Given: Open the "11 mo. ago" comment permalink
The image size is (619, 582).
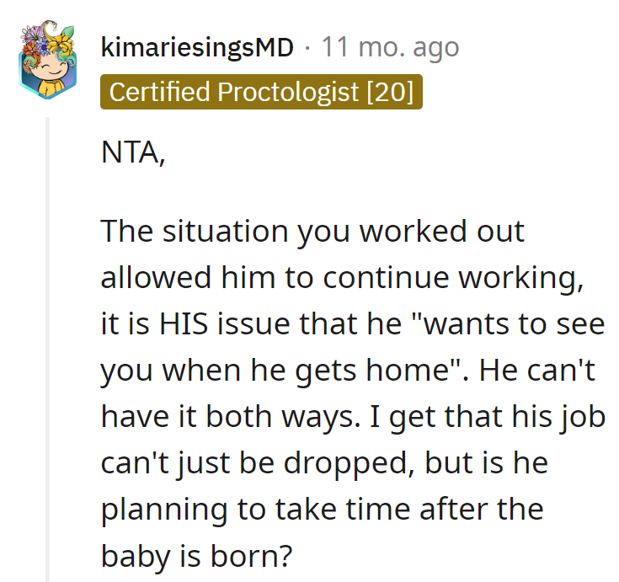Looking at the screenshot, I should coord(390,47).
